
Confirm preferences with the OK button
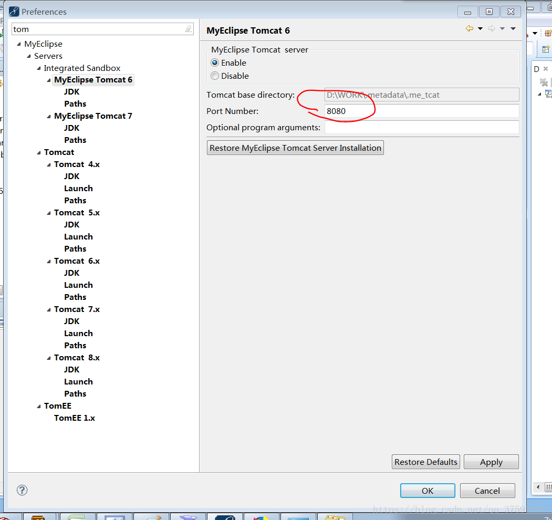click(428, 491)
